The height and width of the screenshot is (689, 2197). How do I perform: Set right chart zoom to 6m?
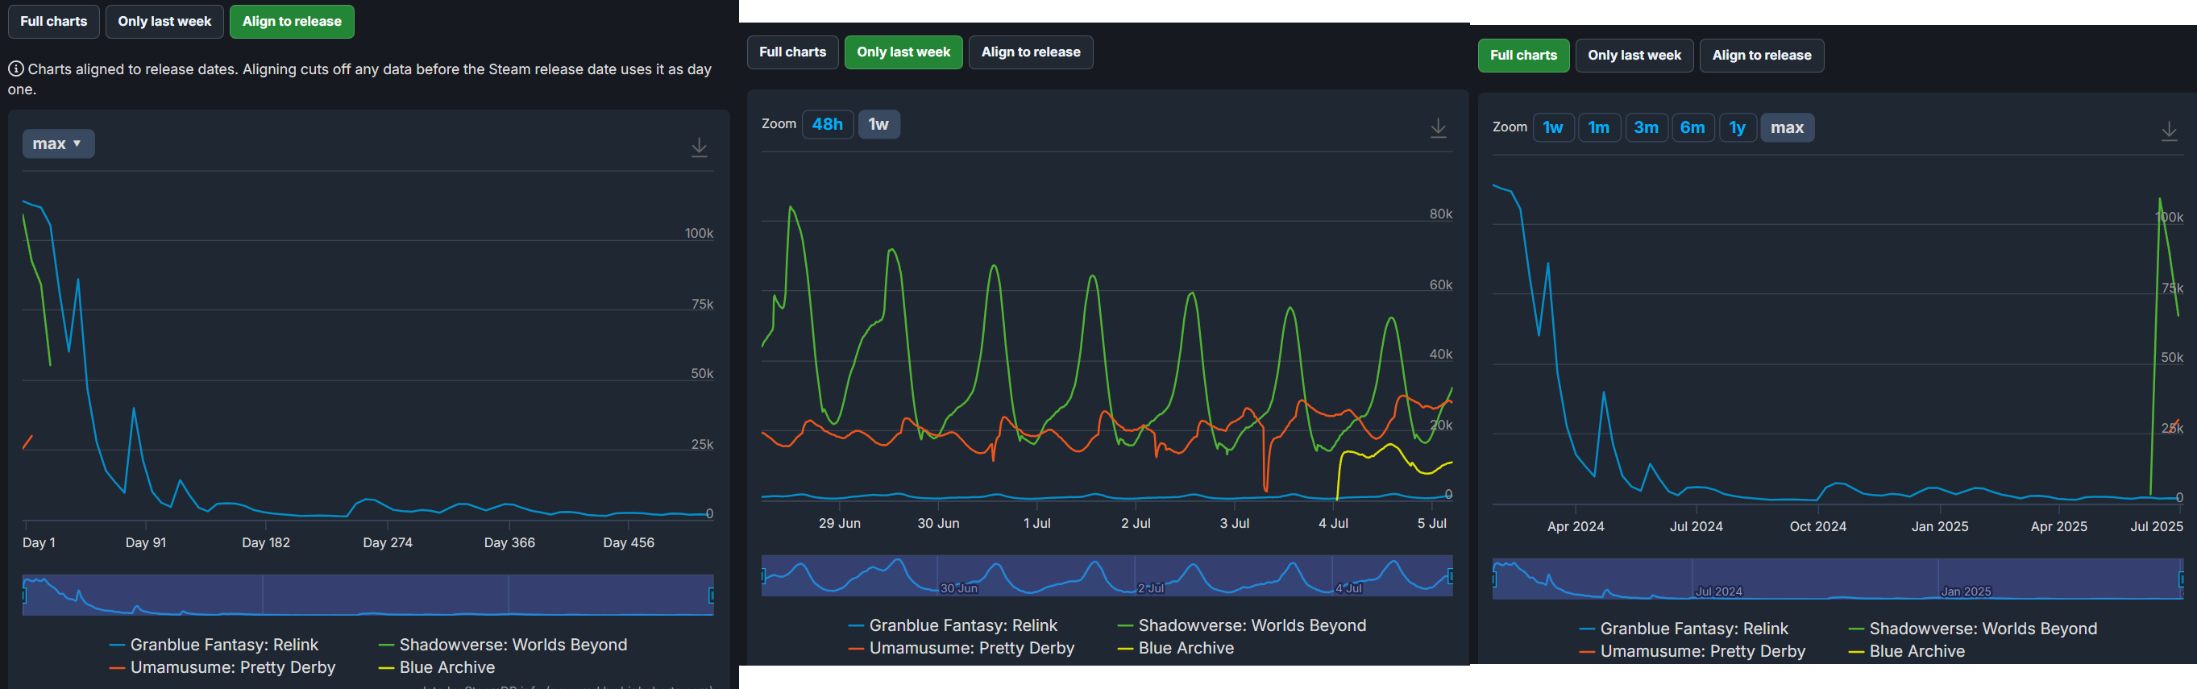pyautogui.click(x=1693, y=128)
